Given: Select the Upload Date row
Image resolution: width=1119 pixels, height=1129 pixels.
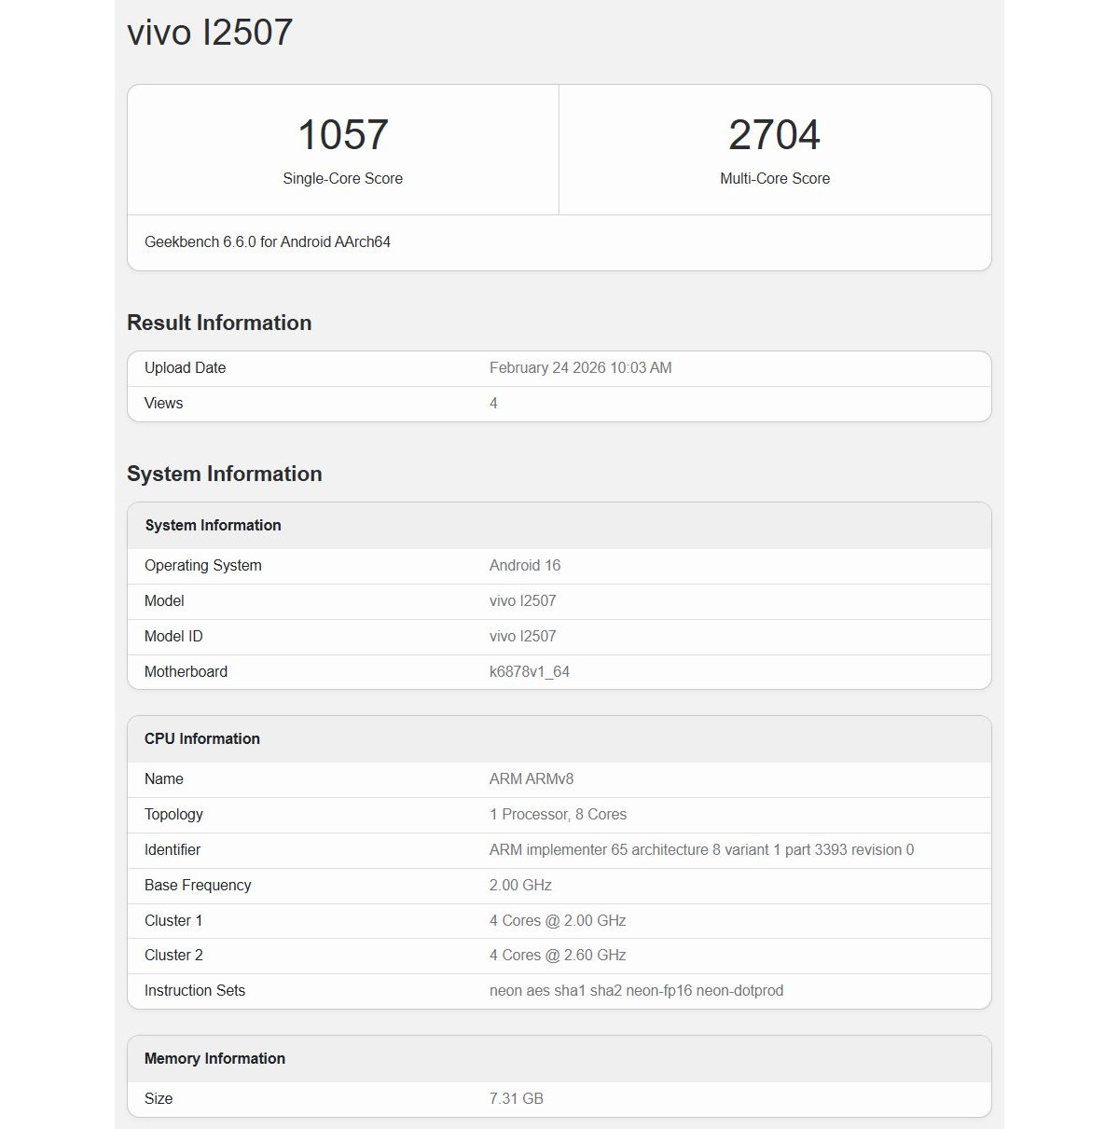Looking at the screenshot, I should pyautogui.click(x=559, y=367).
